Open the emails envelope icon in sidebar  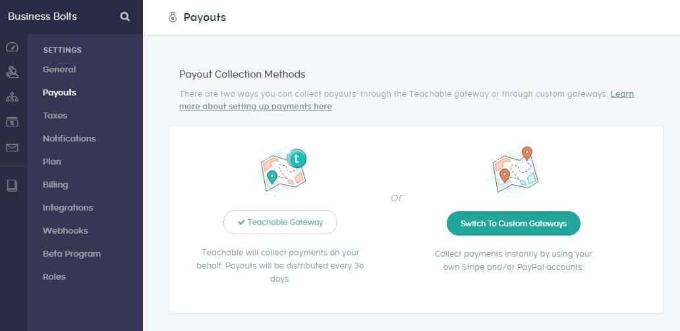[x=12, y=148]
